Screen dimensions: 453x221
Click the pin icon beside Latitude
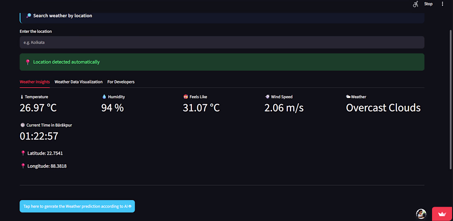click(23, 153)
